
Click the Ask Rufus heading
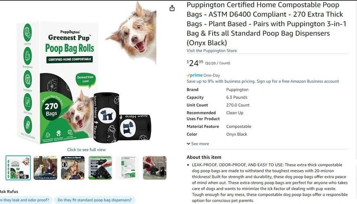tap(9, 191)
